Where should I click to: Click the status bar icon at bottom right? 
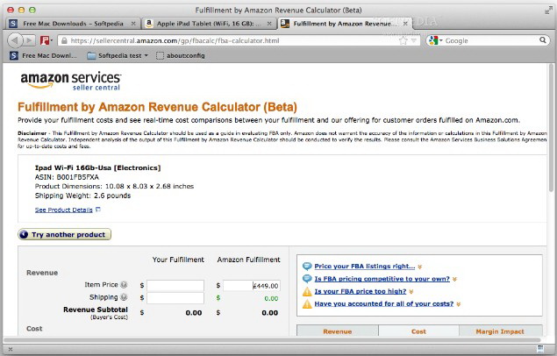tap(540, 348)
